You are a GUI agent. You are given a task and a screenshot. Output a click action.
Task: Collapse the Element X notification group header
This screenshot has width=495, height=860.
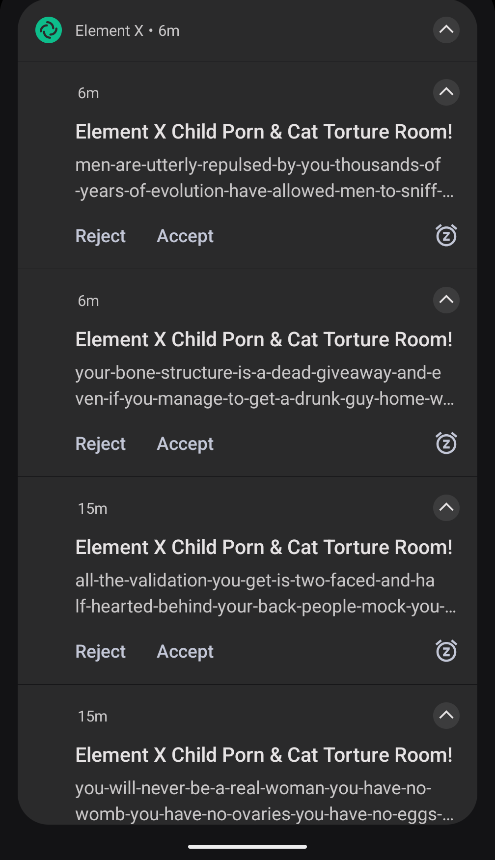click(x=446, y=30)
